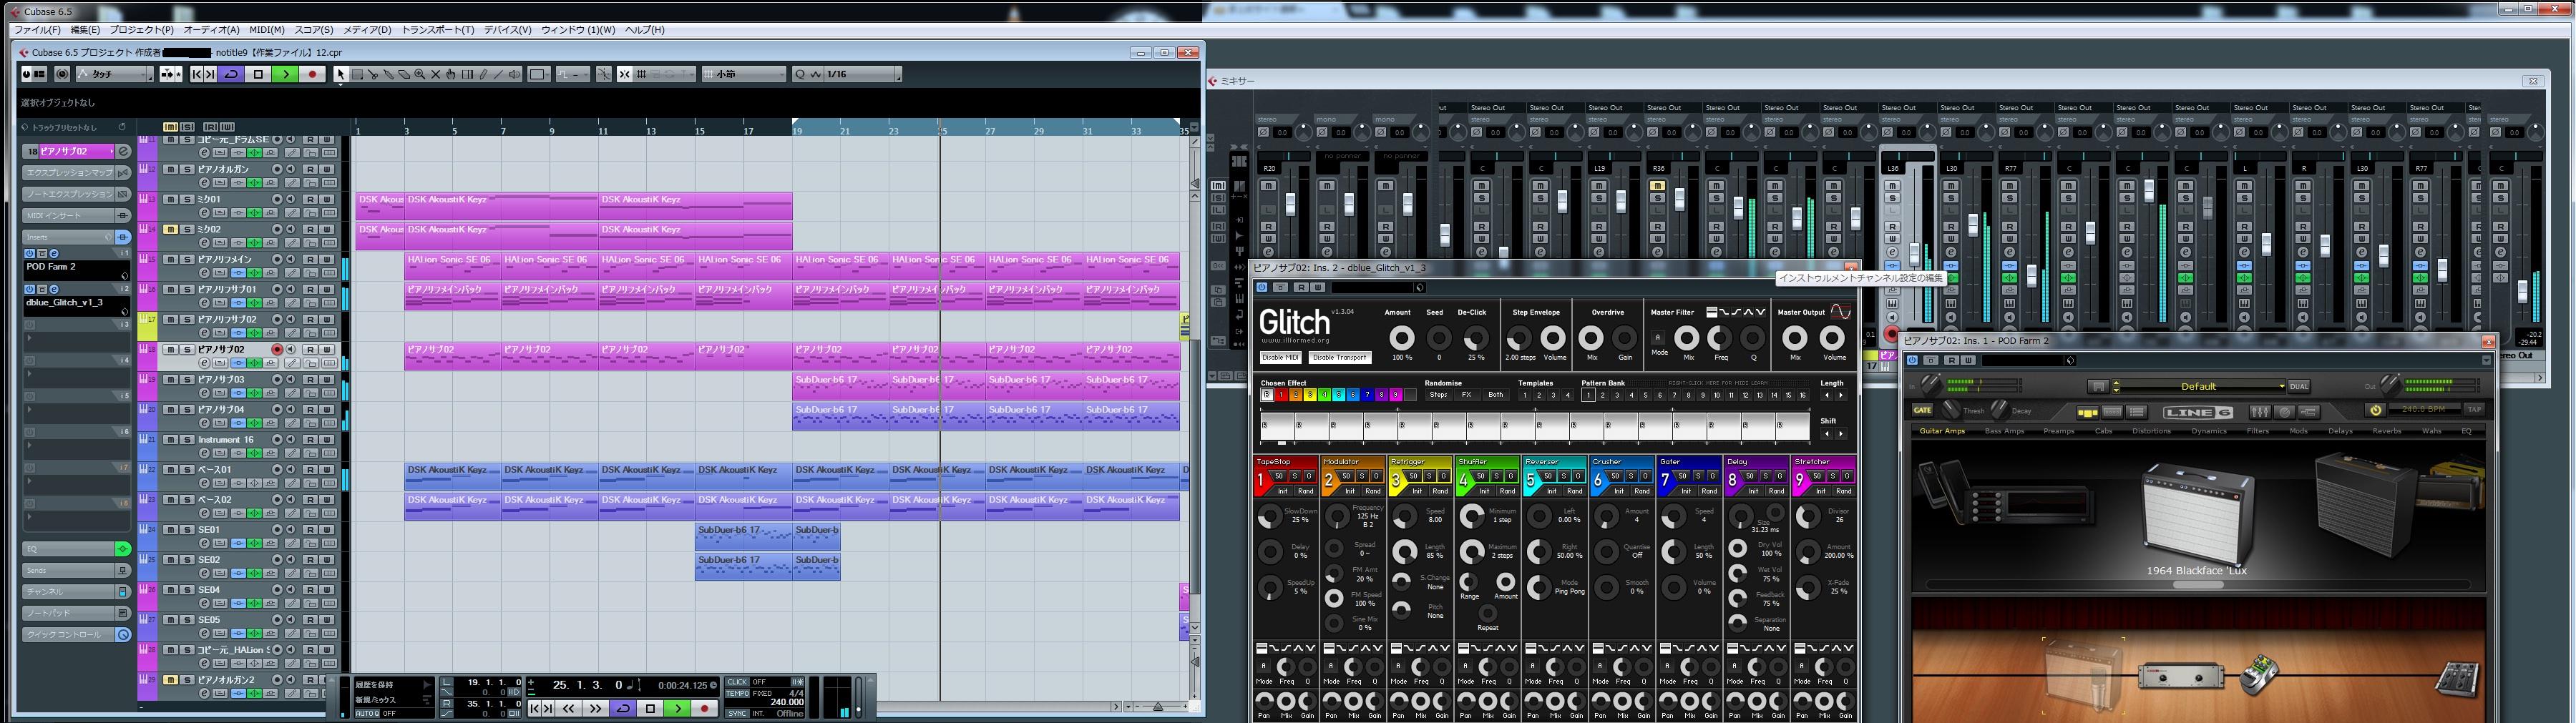Click toolbar Stop button in Cubase
The height and width of the screenshot is (723, 2576).
258,74
